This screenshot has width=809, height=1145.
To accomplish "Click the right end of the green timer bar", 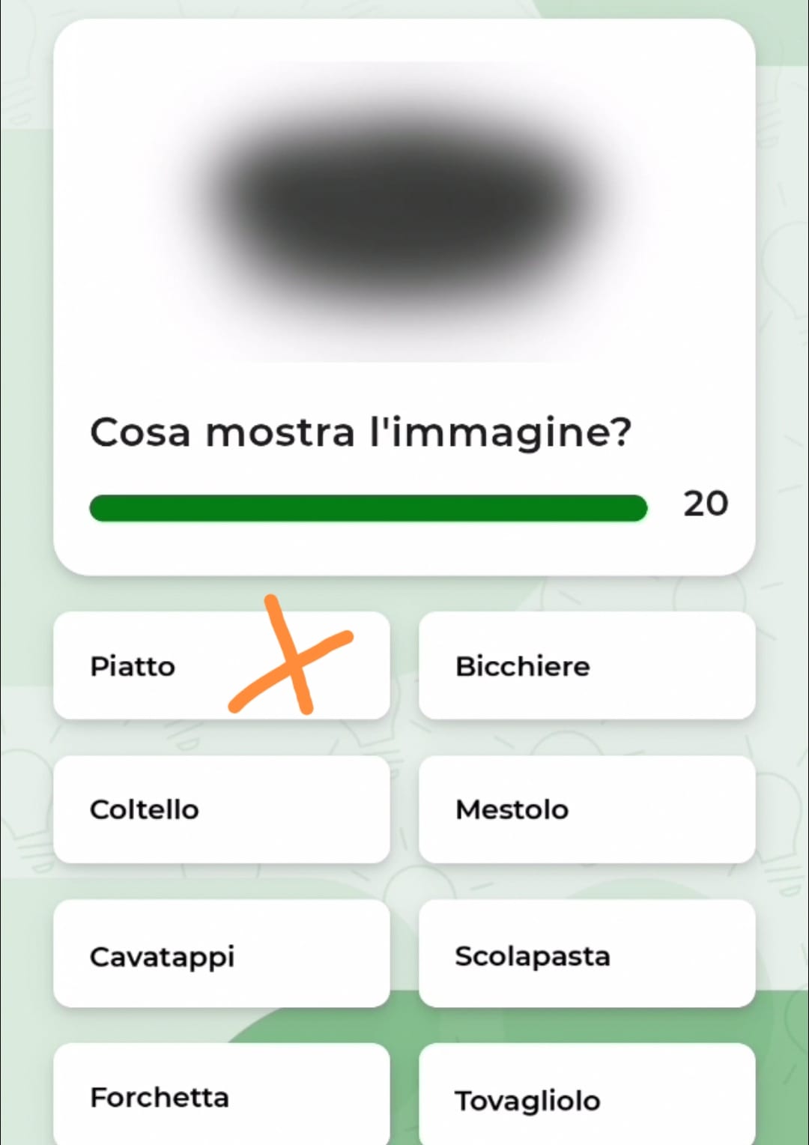I will click(x=637, y=508).
